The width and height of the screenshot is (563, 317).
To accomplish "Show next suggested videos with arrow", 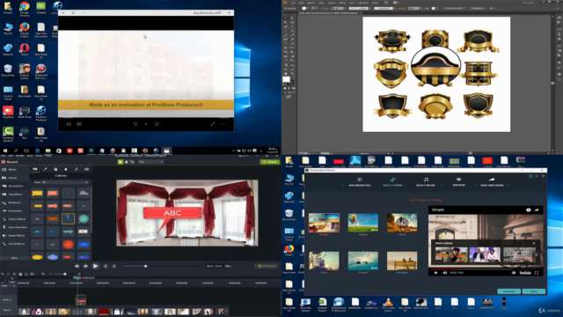I will 536,254.
